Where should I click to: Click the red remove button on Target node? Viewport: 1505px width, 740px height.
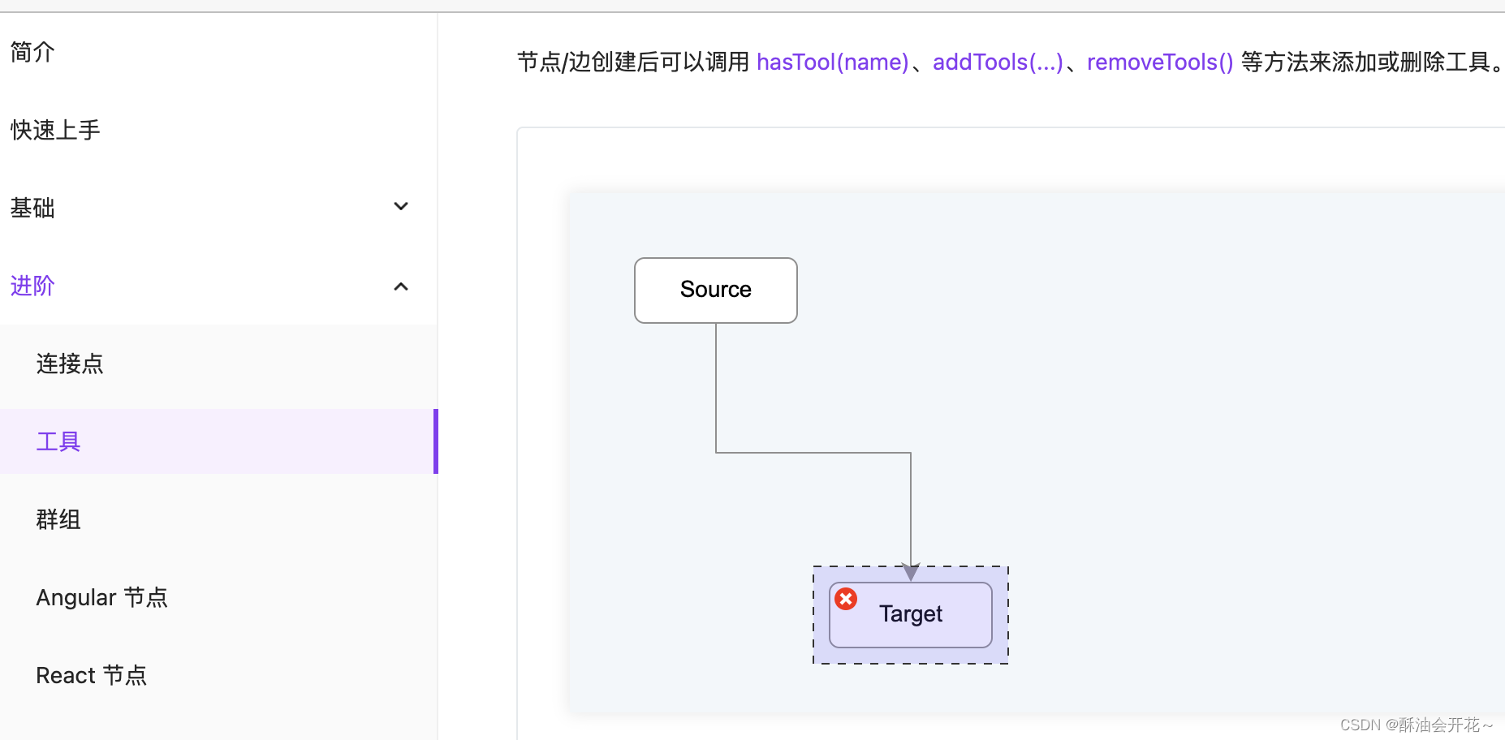coord(846,599)
